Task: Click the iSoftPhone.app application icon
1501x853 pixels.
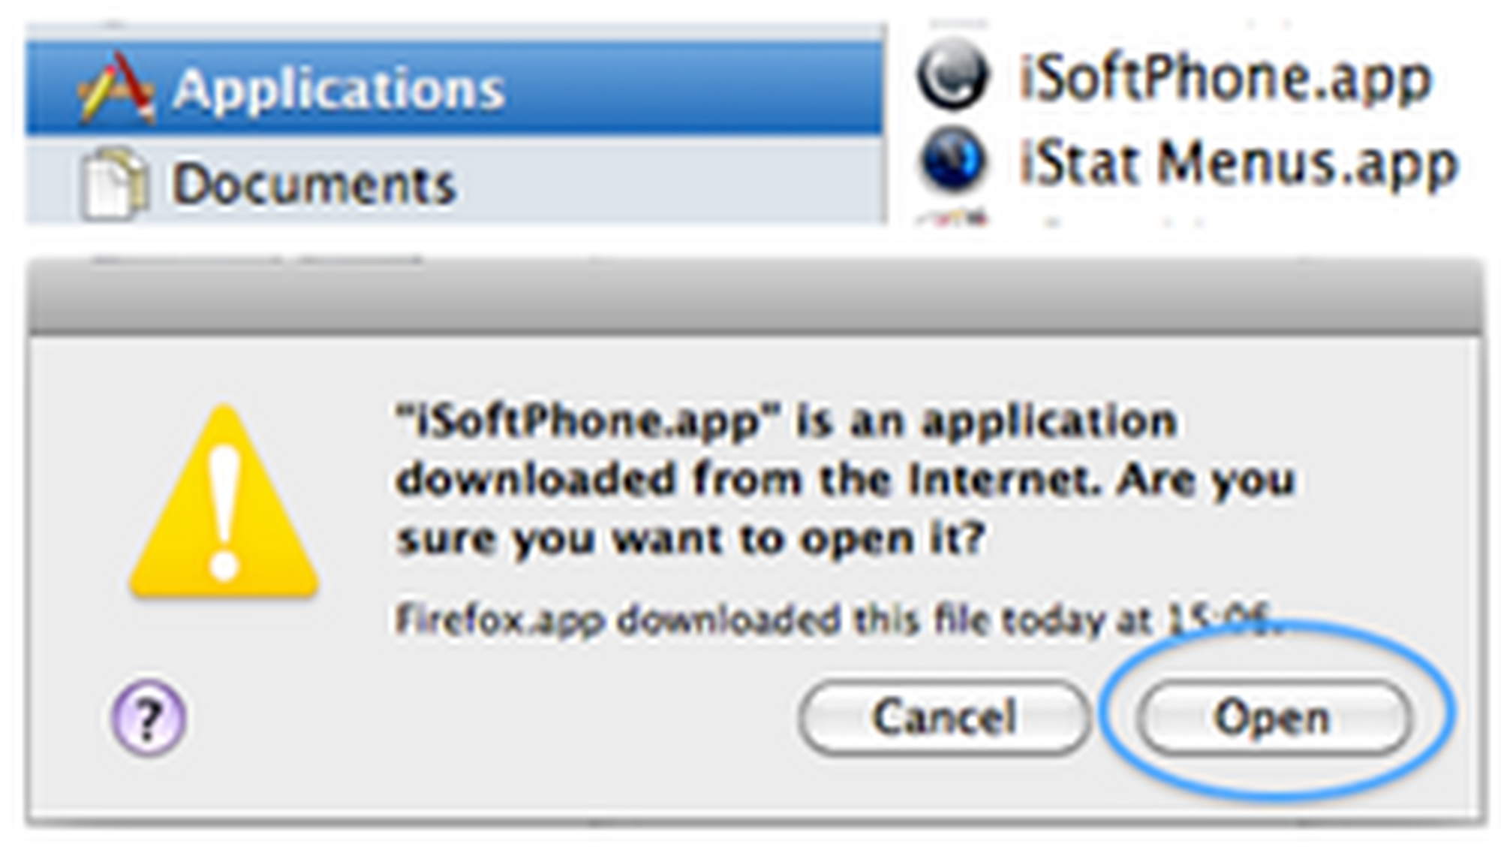Action: coord(952,77)
